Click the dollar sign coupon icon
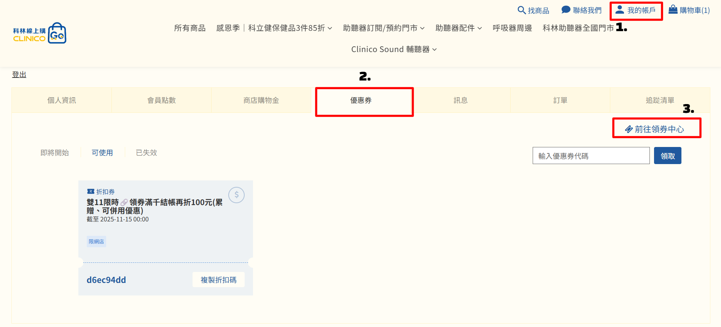The image size is (721, 327). pyautogui.click(x=236, y=195)
